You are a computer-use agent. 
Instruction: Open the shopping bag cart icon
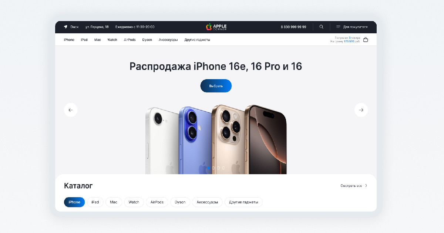(366, 40)
